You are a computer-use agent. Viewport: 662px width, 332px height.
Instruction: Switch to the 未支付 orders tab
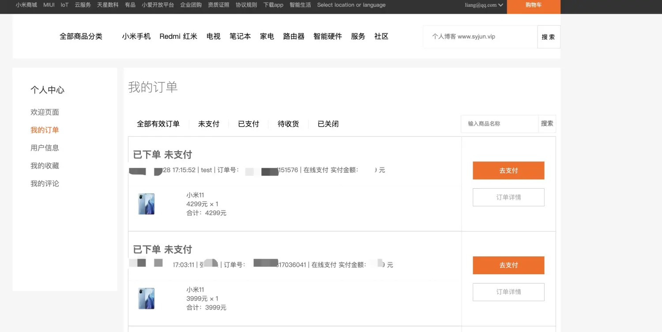[208, 124]
